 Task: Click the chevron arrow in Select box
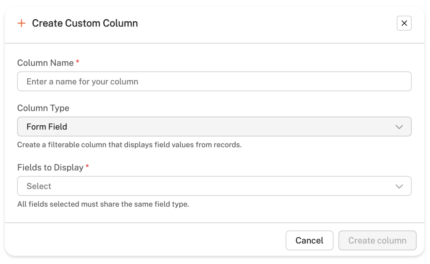[399, 186]
